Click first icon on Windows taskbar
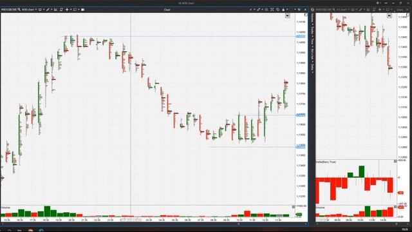The width and height of the screenshot is (412, 232). pyautogui.click(x=9, y=231)
